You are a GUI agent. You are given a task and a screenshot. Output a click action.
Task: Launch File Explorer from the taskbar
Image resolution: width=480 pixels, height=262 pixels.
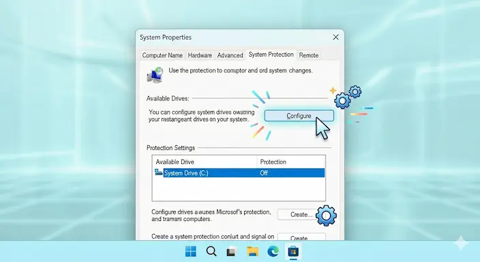point(252,252)
